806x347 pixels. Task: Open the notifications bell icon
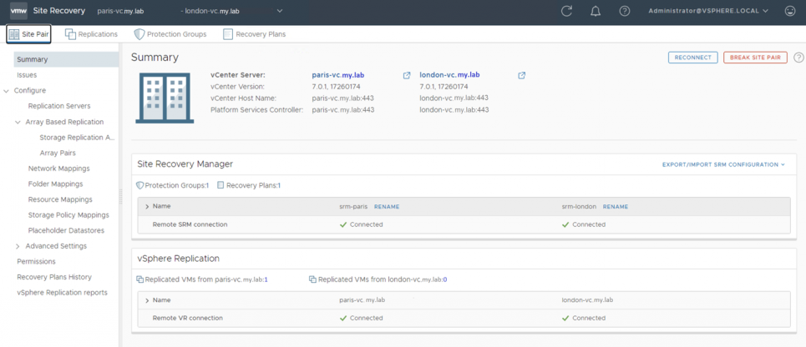pos(596,11)
